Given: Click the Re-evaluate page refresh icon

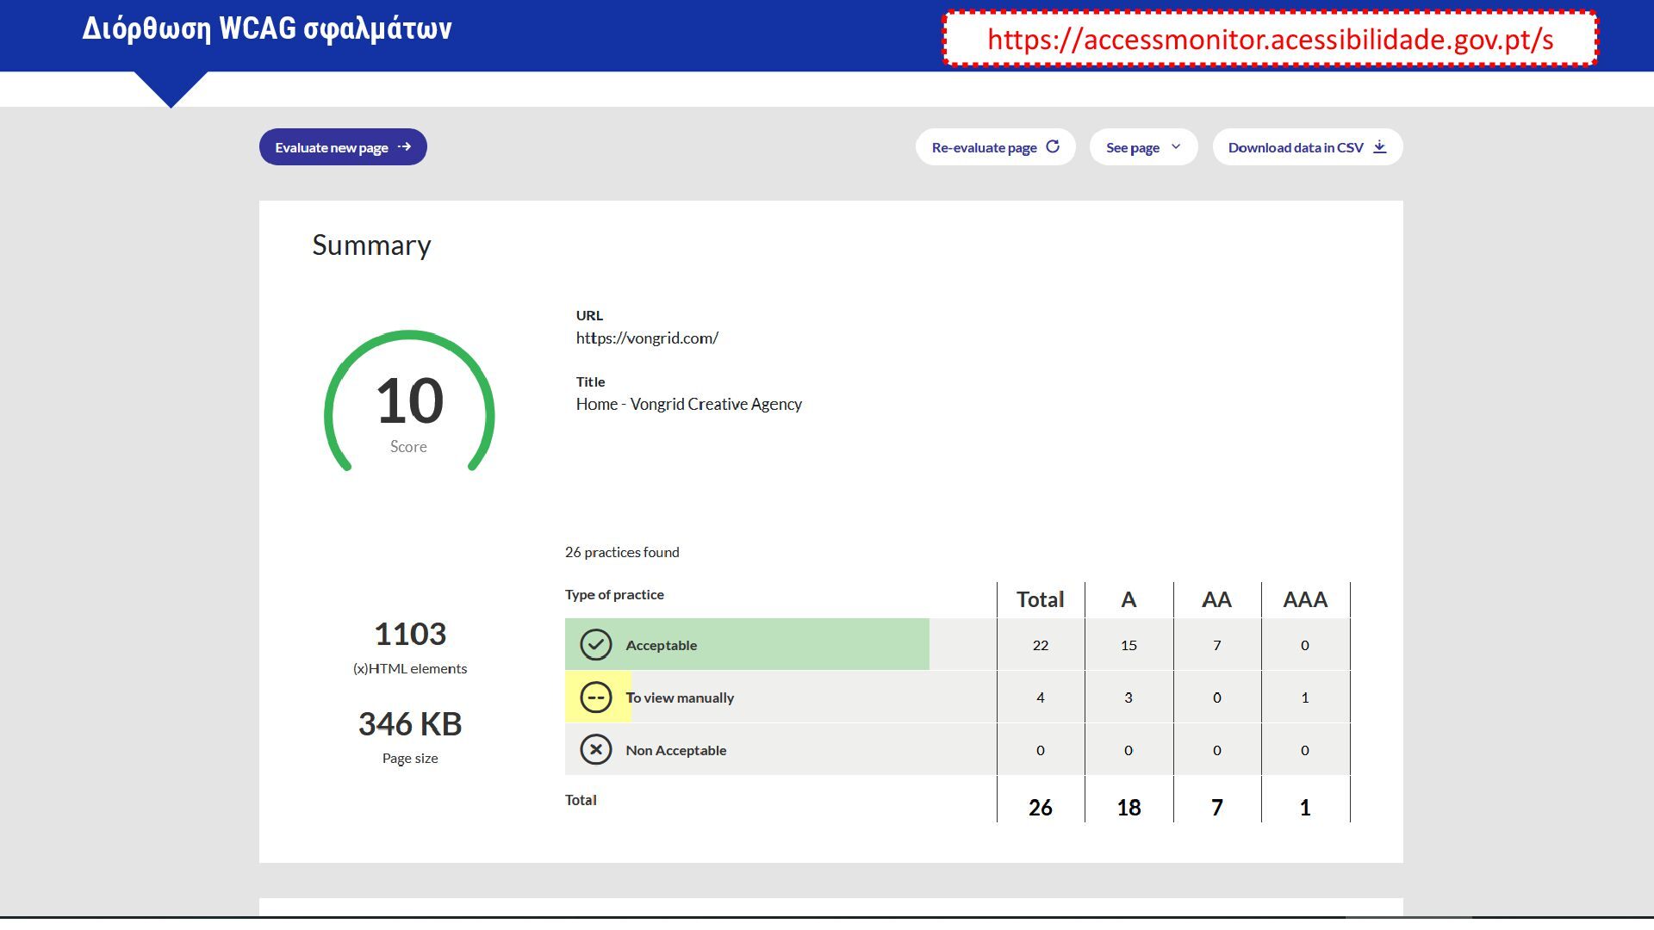Looking at the screenshot, I should [1053, 147].
